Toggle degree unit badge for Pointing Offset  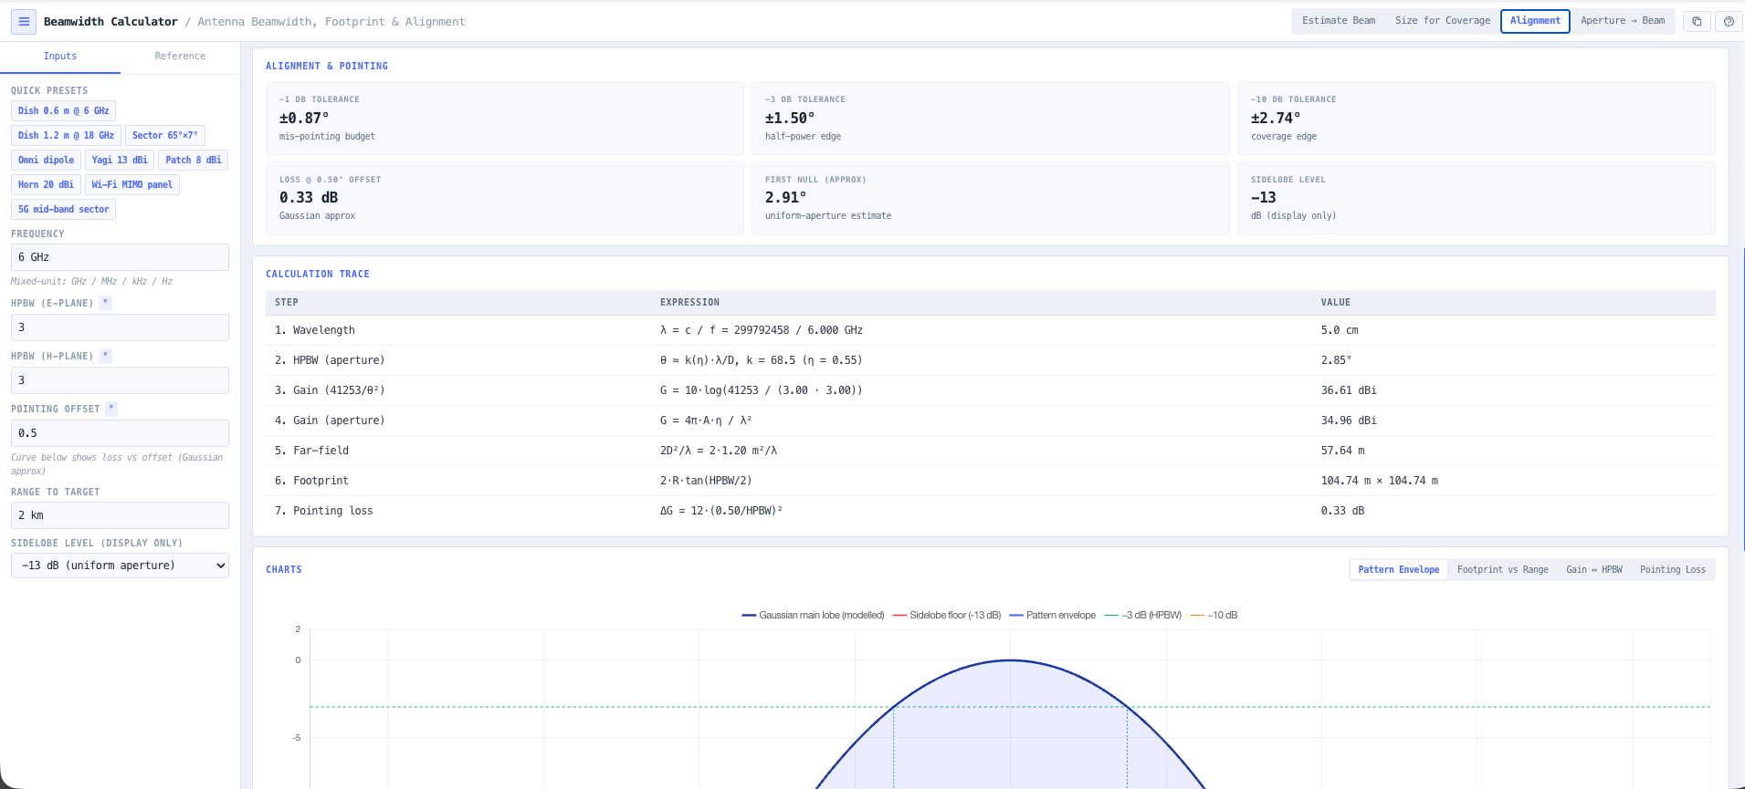coord(111,409)
